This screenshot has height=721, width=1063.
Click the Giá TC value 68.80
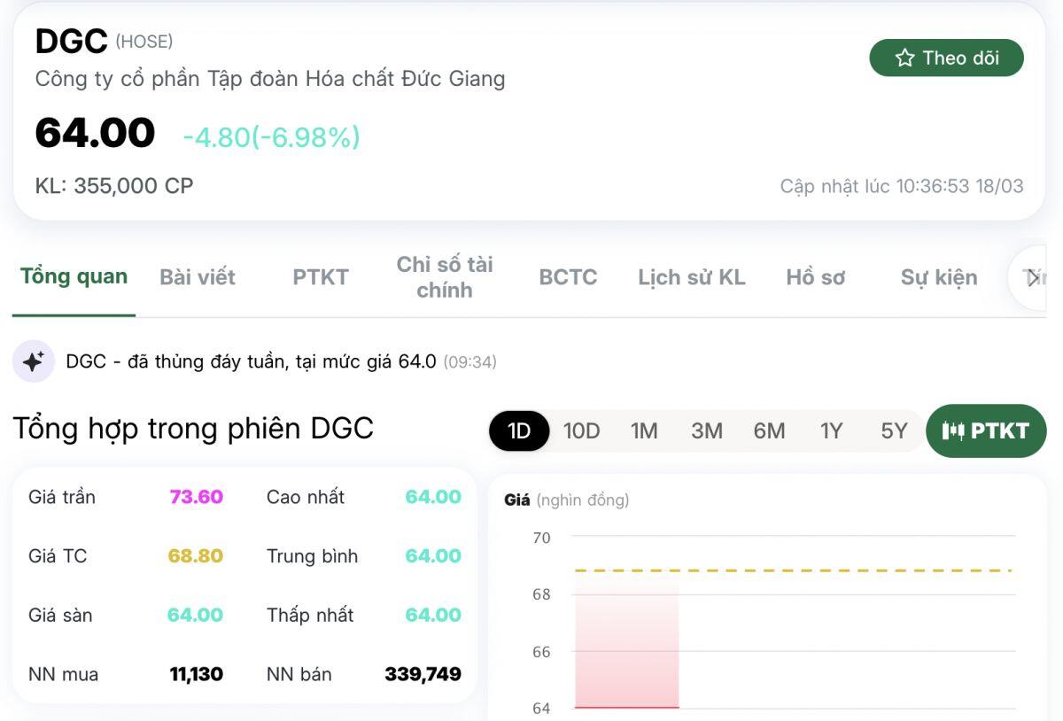[x=195, y=556]
